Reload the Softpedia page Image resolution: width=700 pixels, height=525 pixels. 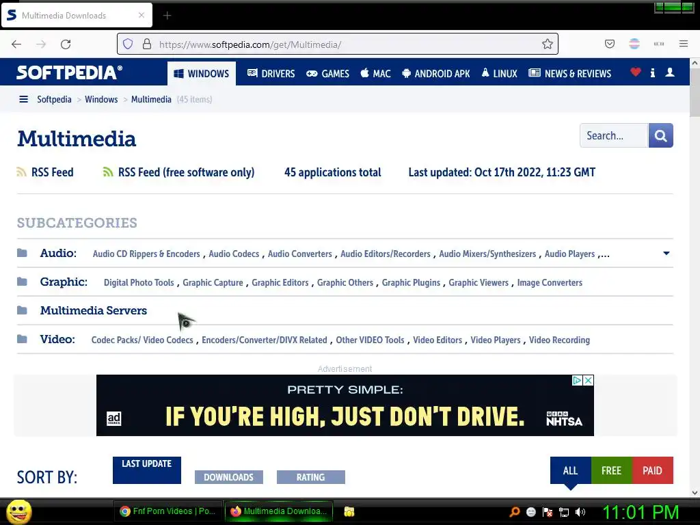[66, 44]
